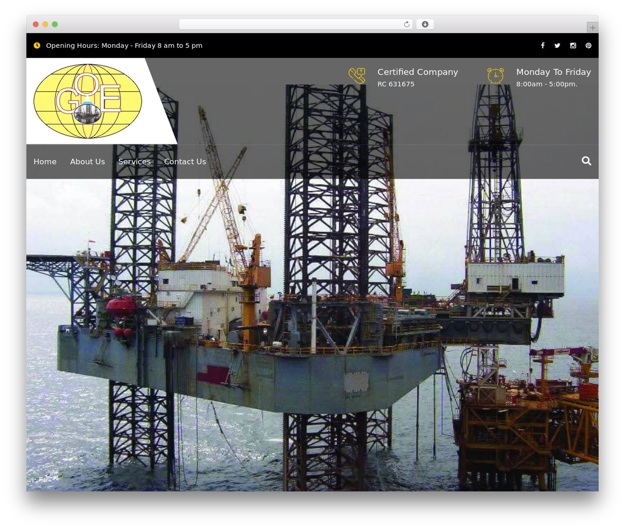Open the Pinterest social icon

(x=588, y=45)
